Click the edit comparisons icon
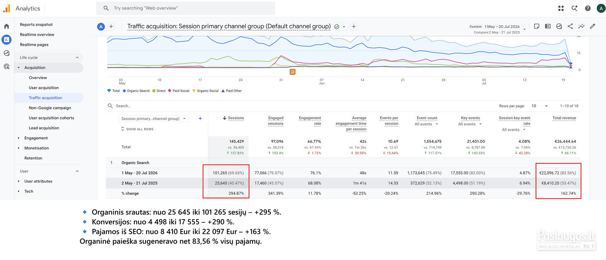Screen dimensions: 606x260 pos(548,26)
